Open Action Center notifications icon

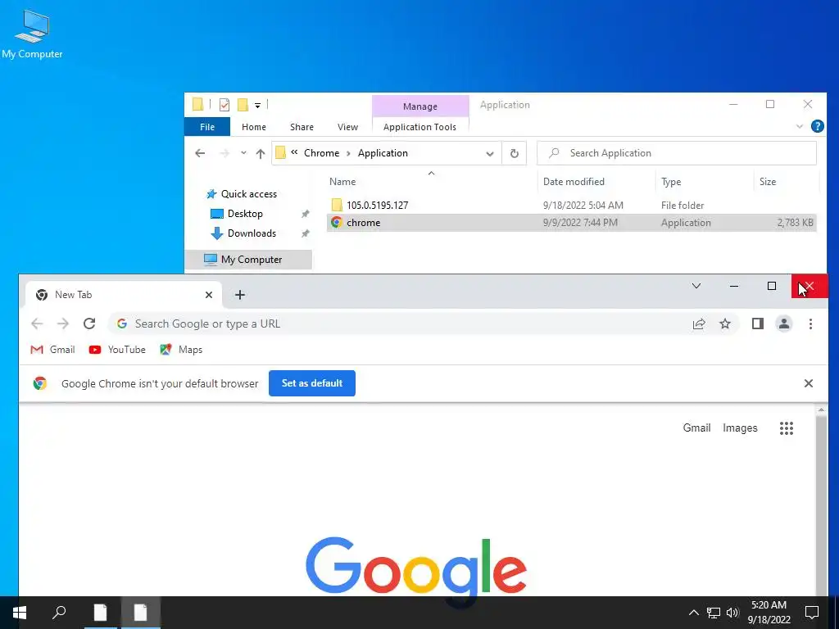(812, 613)
